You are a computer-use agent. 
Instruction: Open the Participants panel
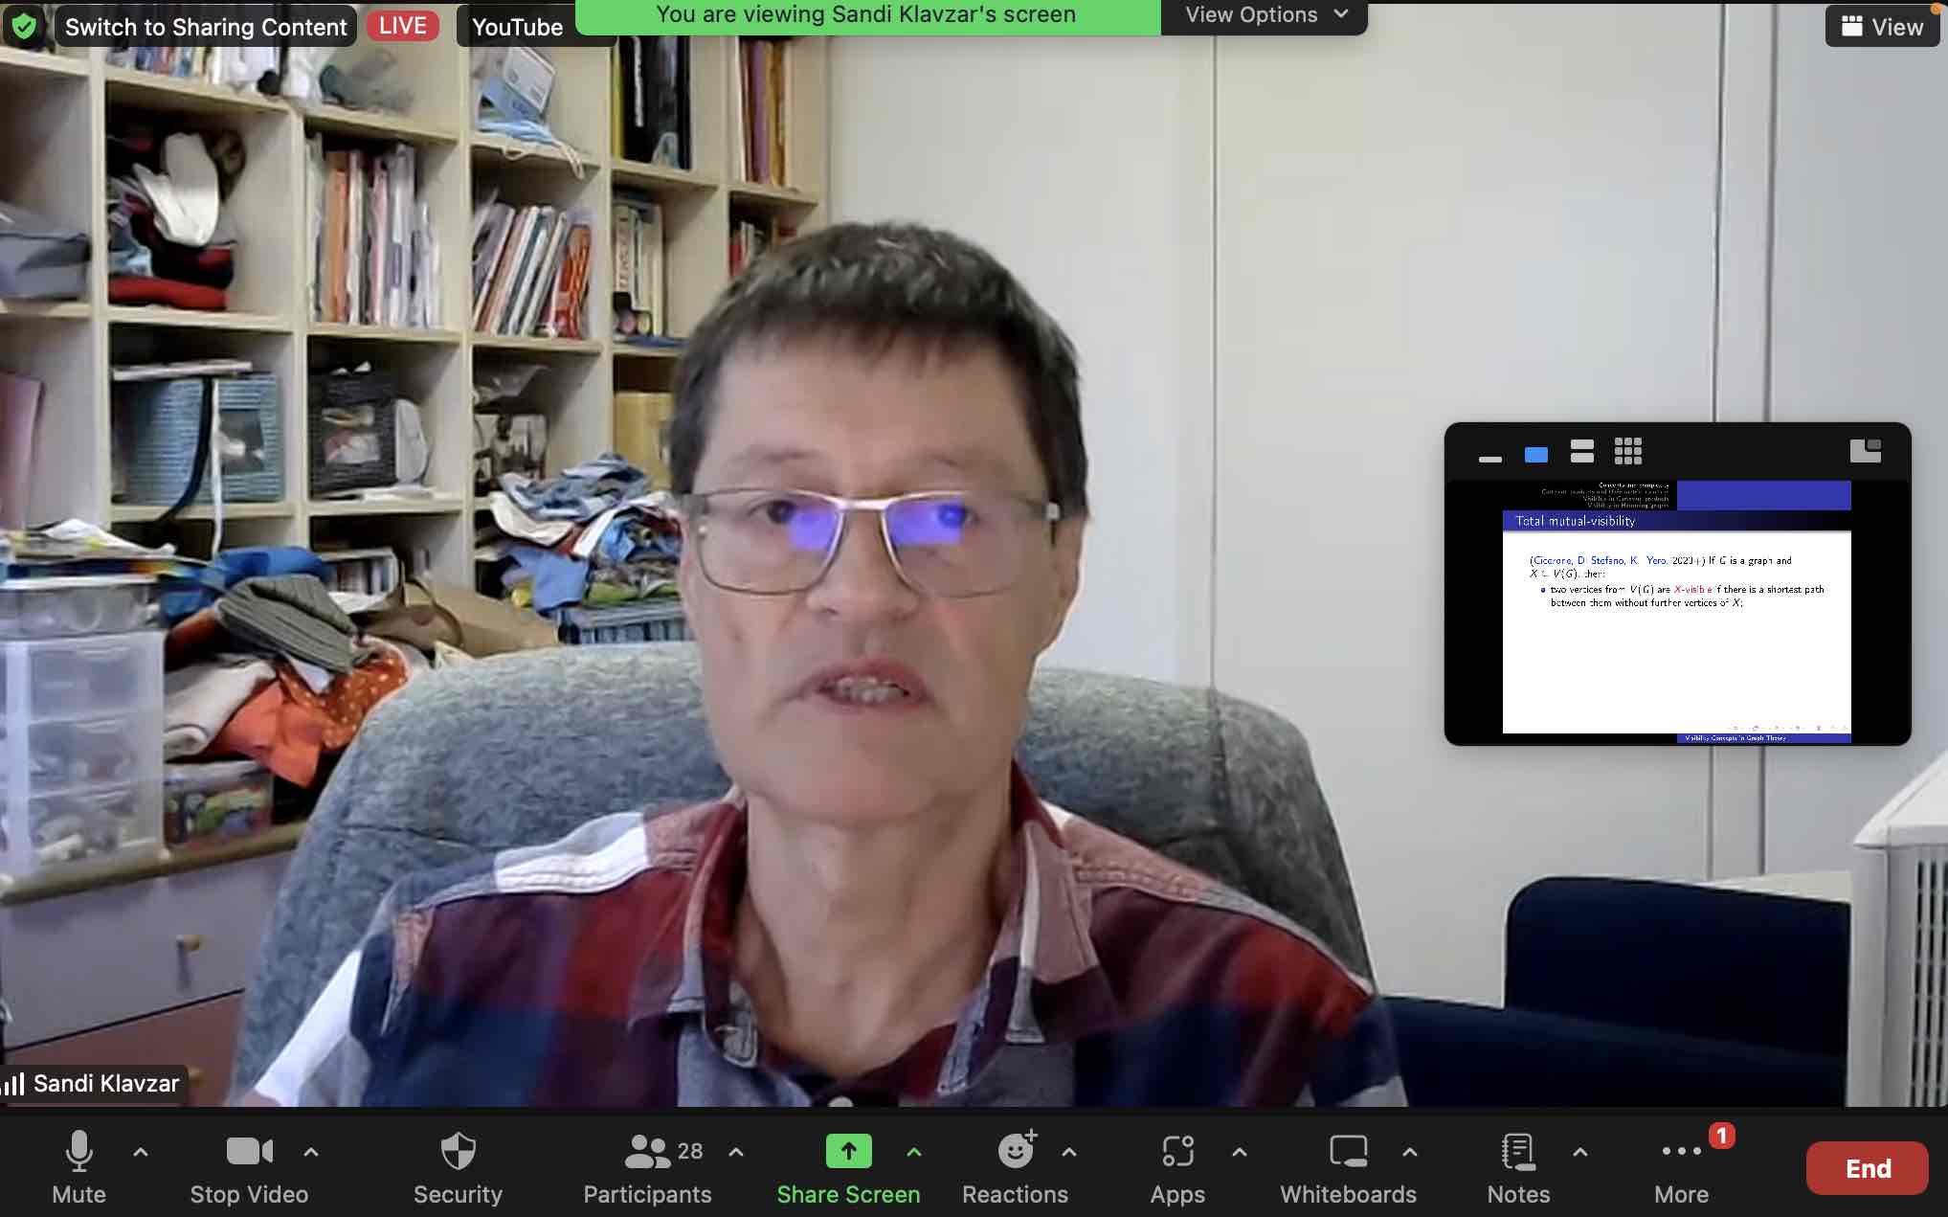pyautogui.click(x=647, y=1163)
